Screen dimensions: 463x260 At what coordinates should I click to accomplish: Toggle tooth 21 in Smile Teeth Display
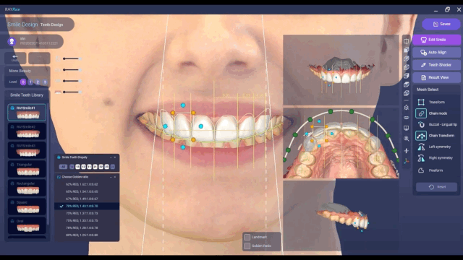(x=95, y=167)
